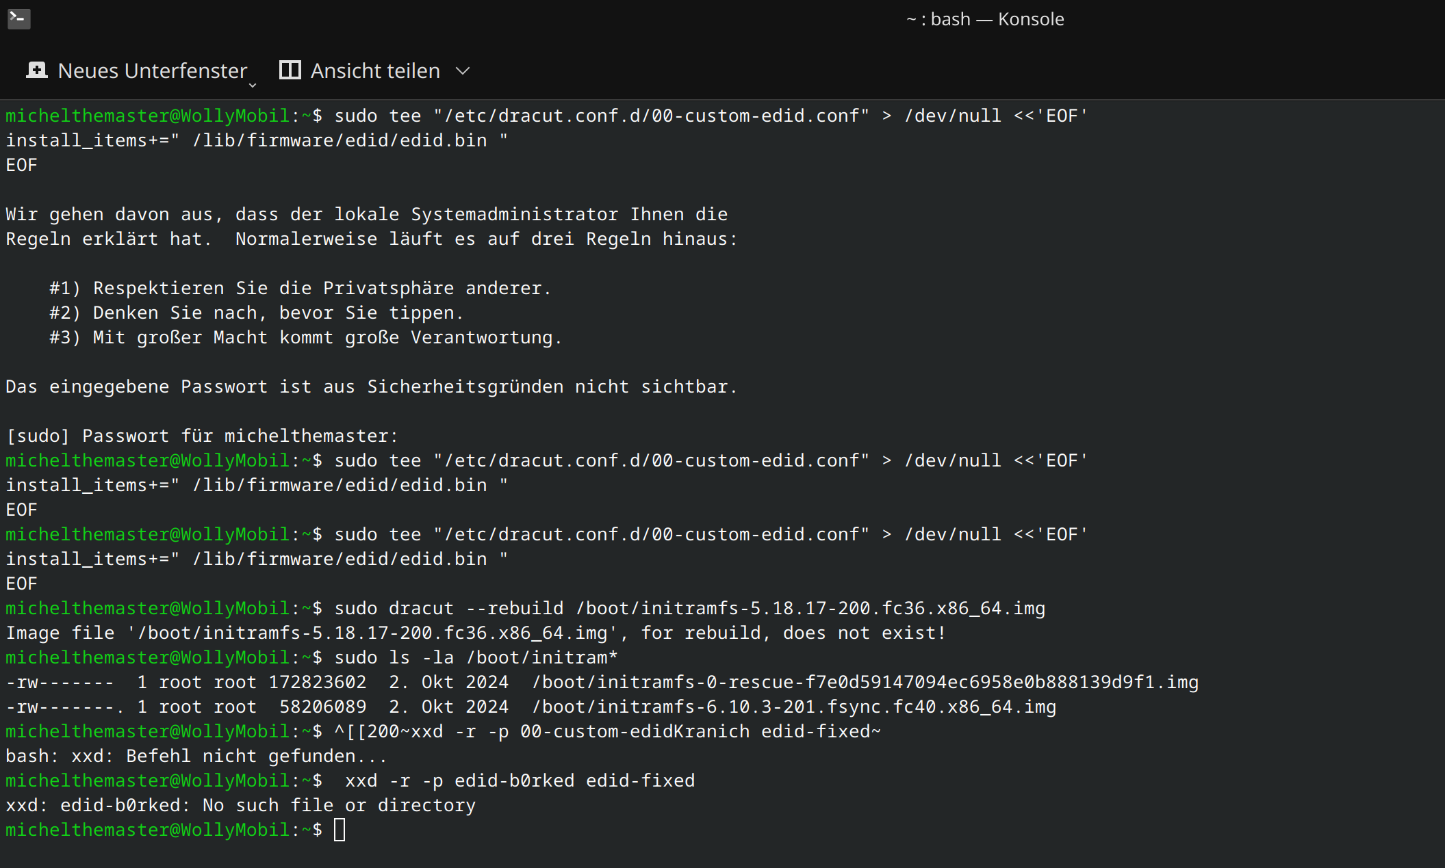Image resolution: width=1445 pixels, height=868 pixels.
Task: Click the initramfs-6.10.3-201.fsync.fc40 filename
Action: 793,707
